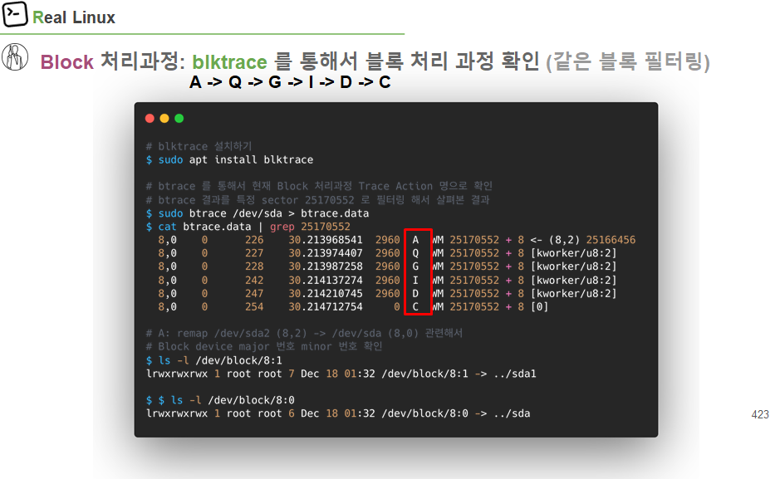Viewport: 780px width, 479px height.
Task: Click the "(같은 블록 필터링)" gray subtitle text
Action: 628,62
